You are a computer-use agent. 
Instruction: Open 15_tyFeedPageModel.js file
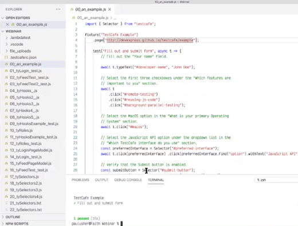30,163
